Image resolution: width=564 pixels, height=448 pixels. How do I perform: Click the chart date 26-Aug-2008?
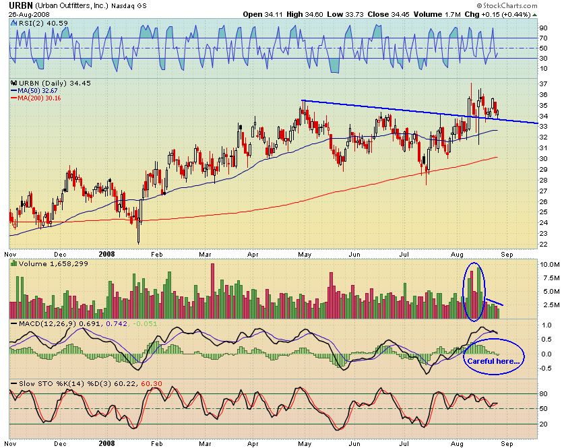coord(29,15)
